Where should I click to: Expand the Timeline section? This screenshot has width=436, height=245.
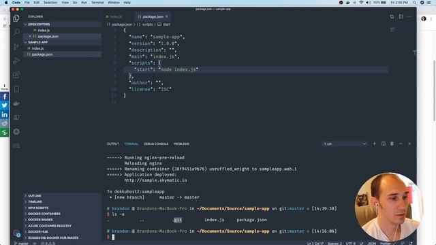click(62, 201)
